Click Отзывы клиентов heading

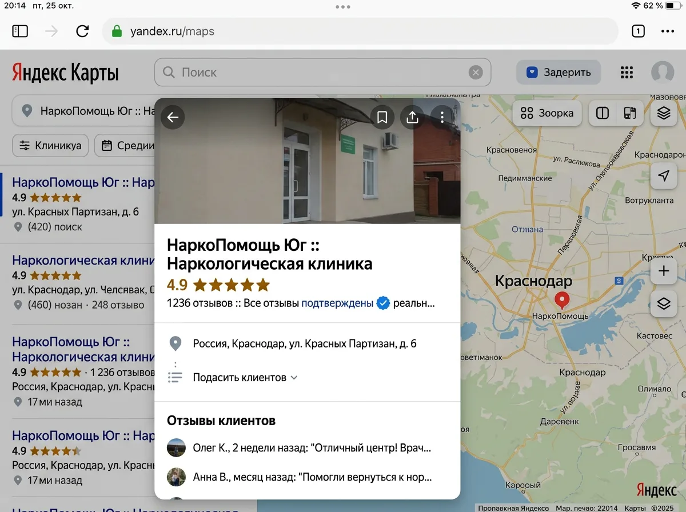(221, 421)
